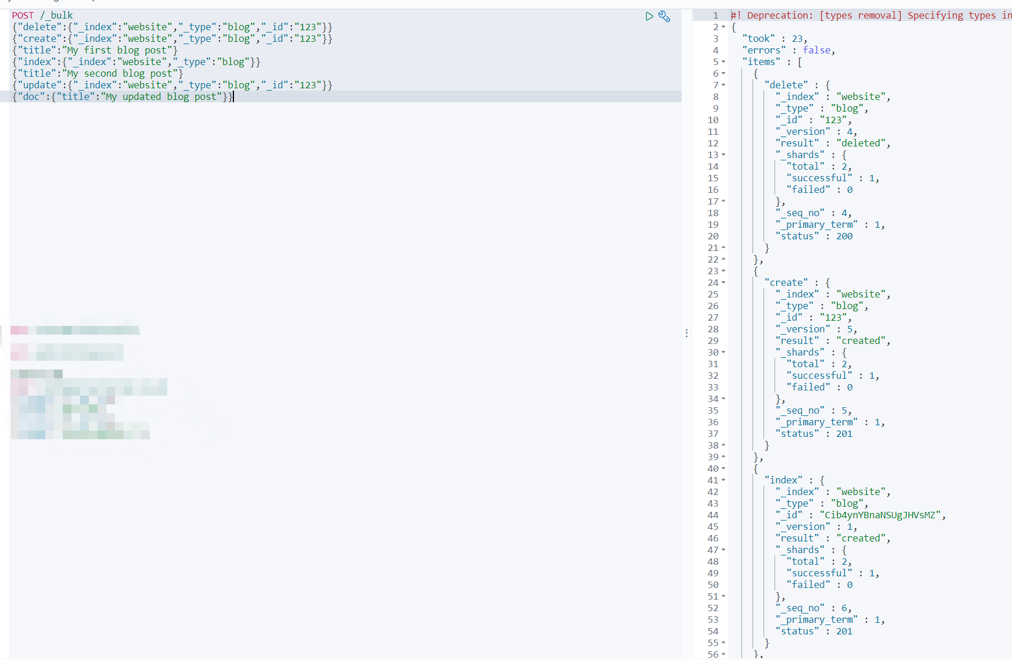Click fold-end arrow at line 34
Viewport: 1012px width, 660px height.
point(723,399)
